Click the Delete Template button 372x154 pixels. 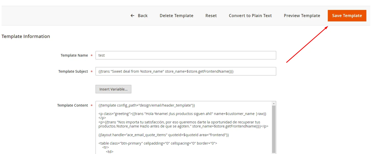[x=176, y=16]
